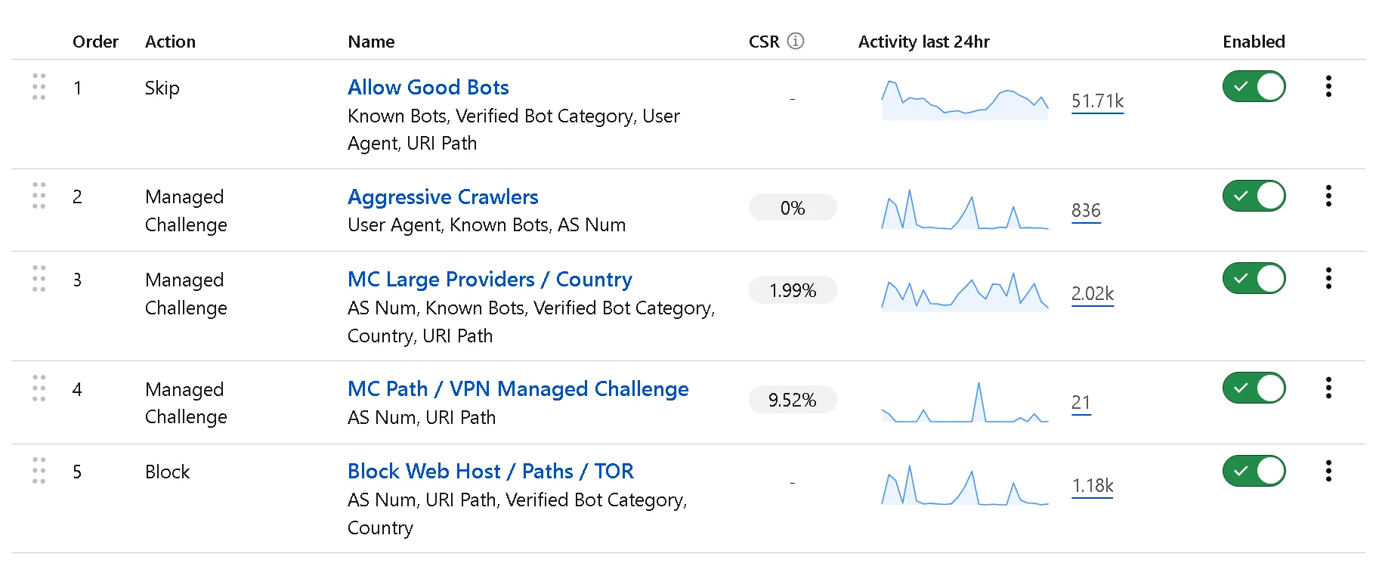1379x563 pixels.
Task: Click drag handle of MC Path / VPN rule
Action: click(39, 388)
